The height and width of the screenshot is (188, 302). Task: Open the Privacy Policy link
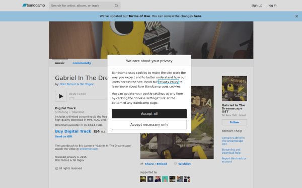pyautogui.click(x=168, y=82)
